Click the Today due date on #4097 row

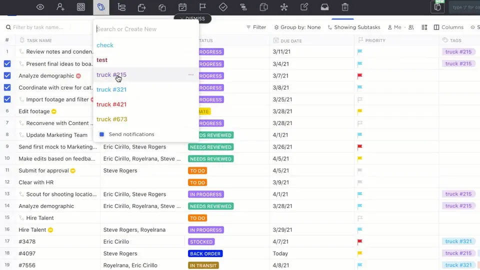pyautogui.click(x=280, y=253)
